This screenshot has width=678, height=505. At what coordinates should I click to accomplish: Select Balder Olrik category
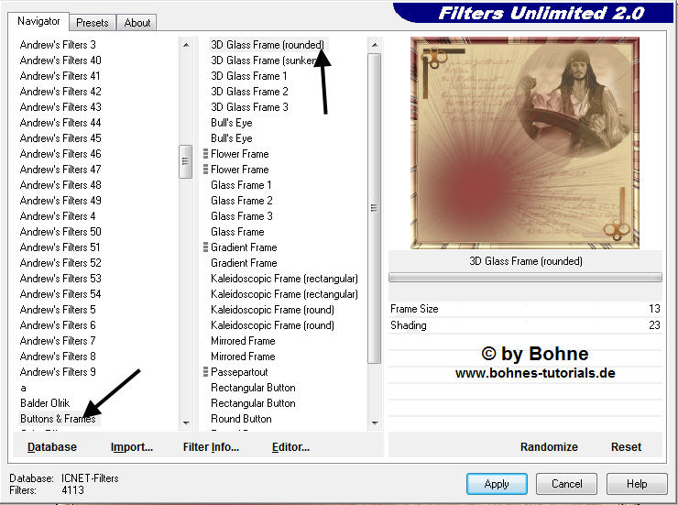click(45, 403)
